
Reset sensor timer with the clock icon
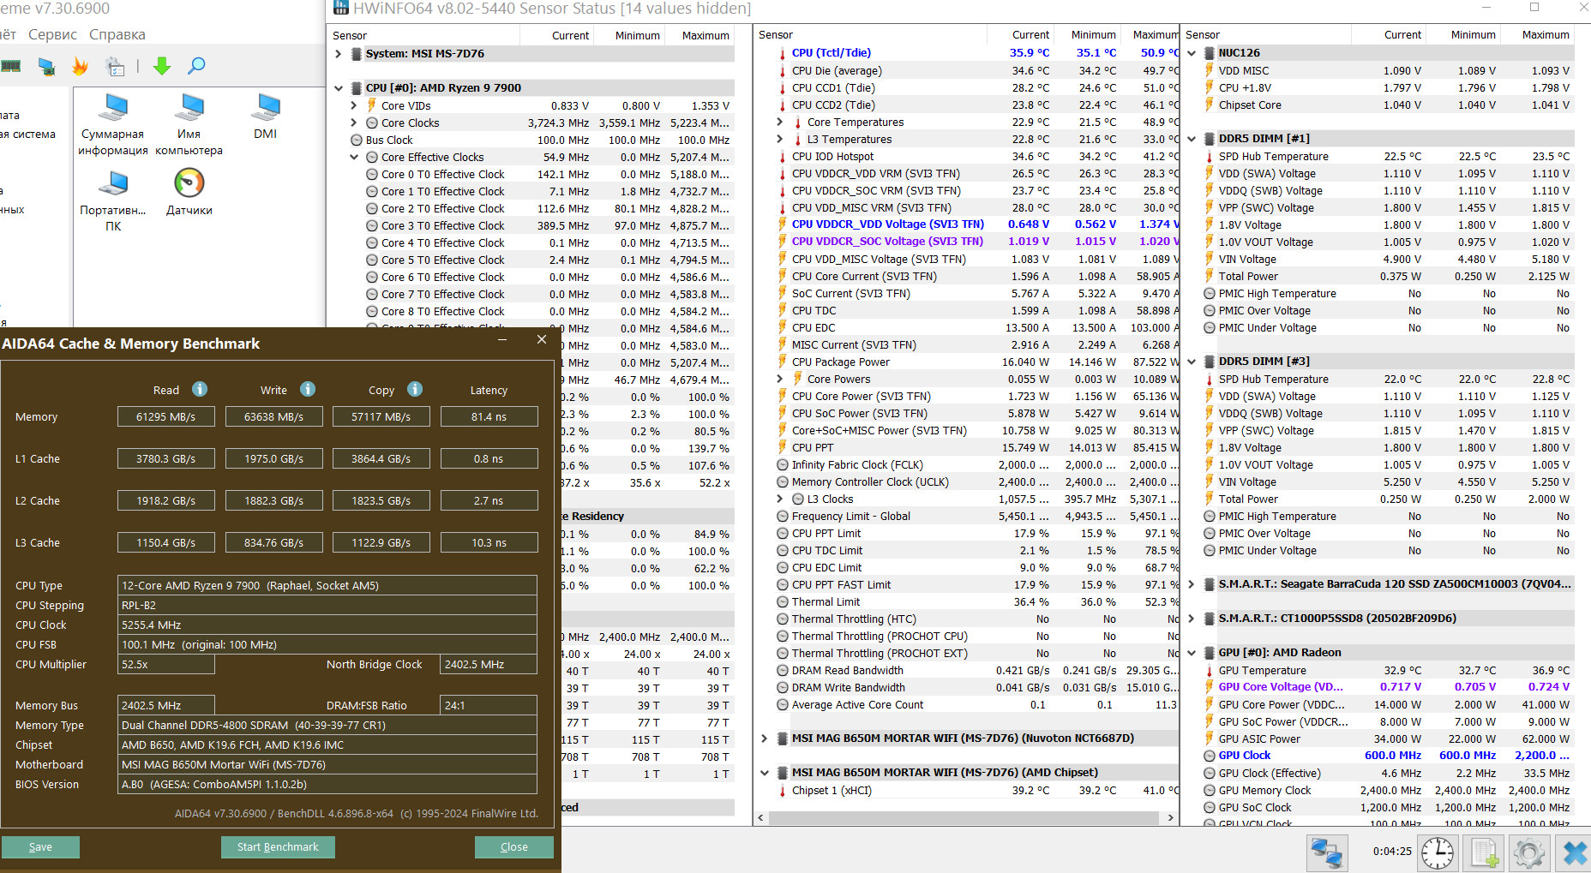click(x=1437, y=852)
